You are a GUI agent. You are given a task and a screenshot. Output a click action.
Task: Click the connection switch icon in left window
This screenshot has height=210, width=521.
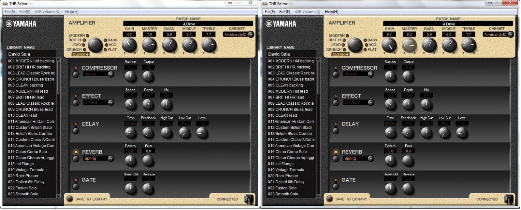249,199
